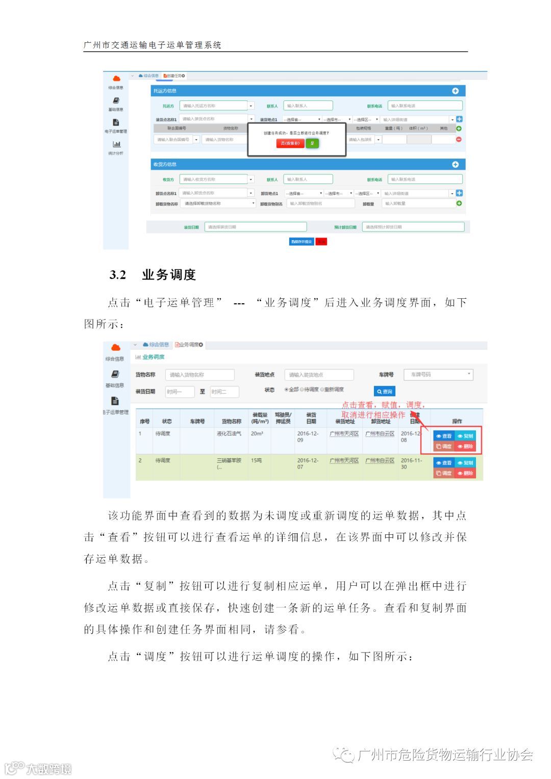Viewport: 551px width, 779px height.
Task: Open the 装货点名称1 dropdown arrow
Action: click(251, 119)
